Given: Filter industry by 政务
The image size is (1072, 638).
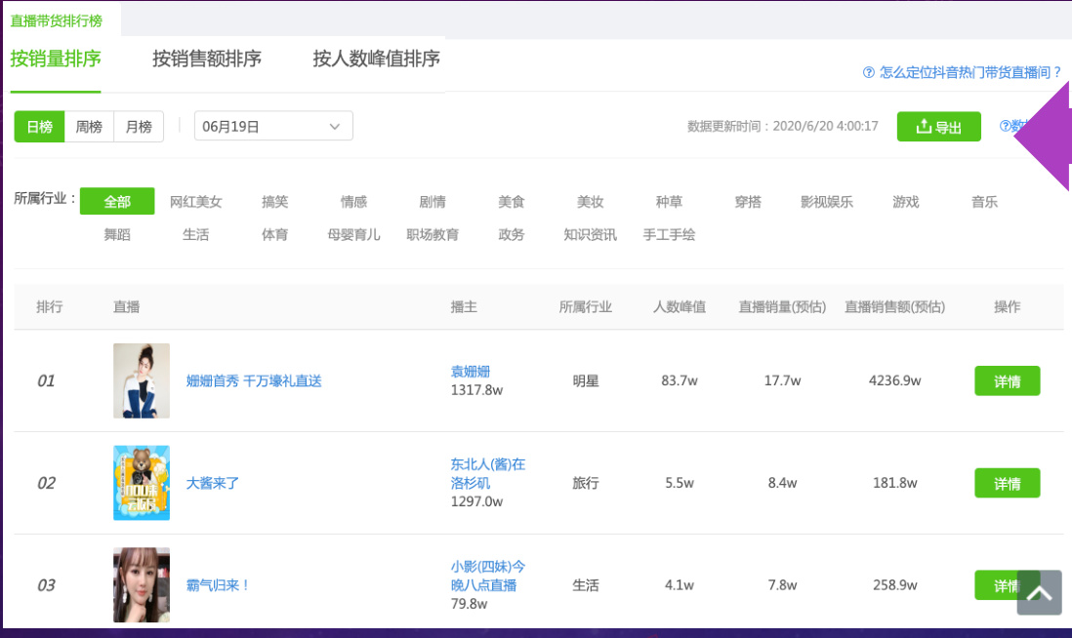Looking at the screenshot, I should (x=512, y=234).
